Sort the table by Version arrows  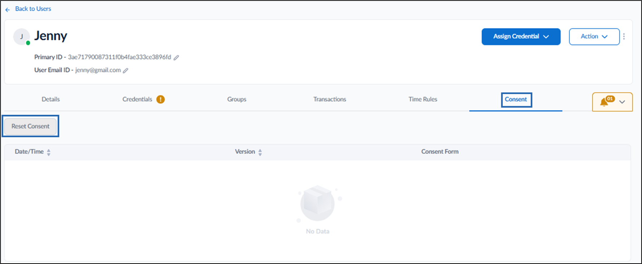tap(260, 152)
